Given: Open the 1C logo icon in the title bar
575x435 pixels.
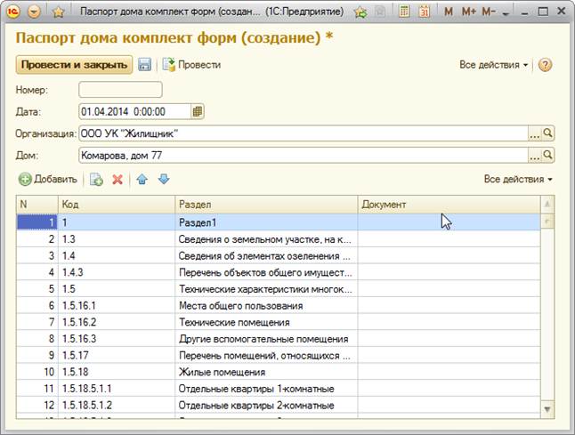Looking at the screenshot, I should 12,12.
